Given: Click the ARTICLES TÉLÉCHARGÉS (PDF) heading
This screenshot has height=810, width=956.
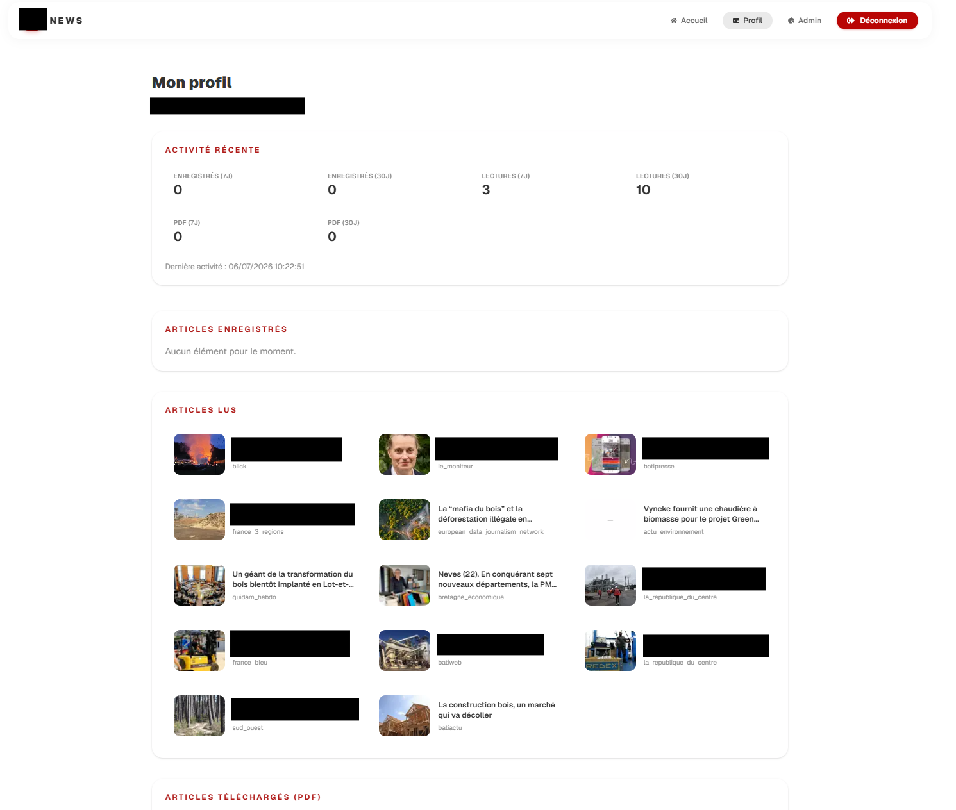Looking at the screenshot, I should [243, 797].
